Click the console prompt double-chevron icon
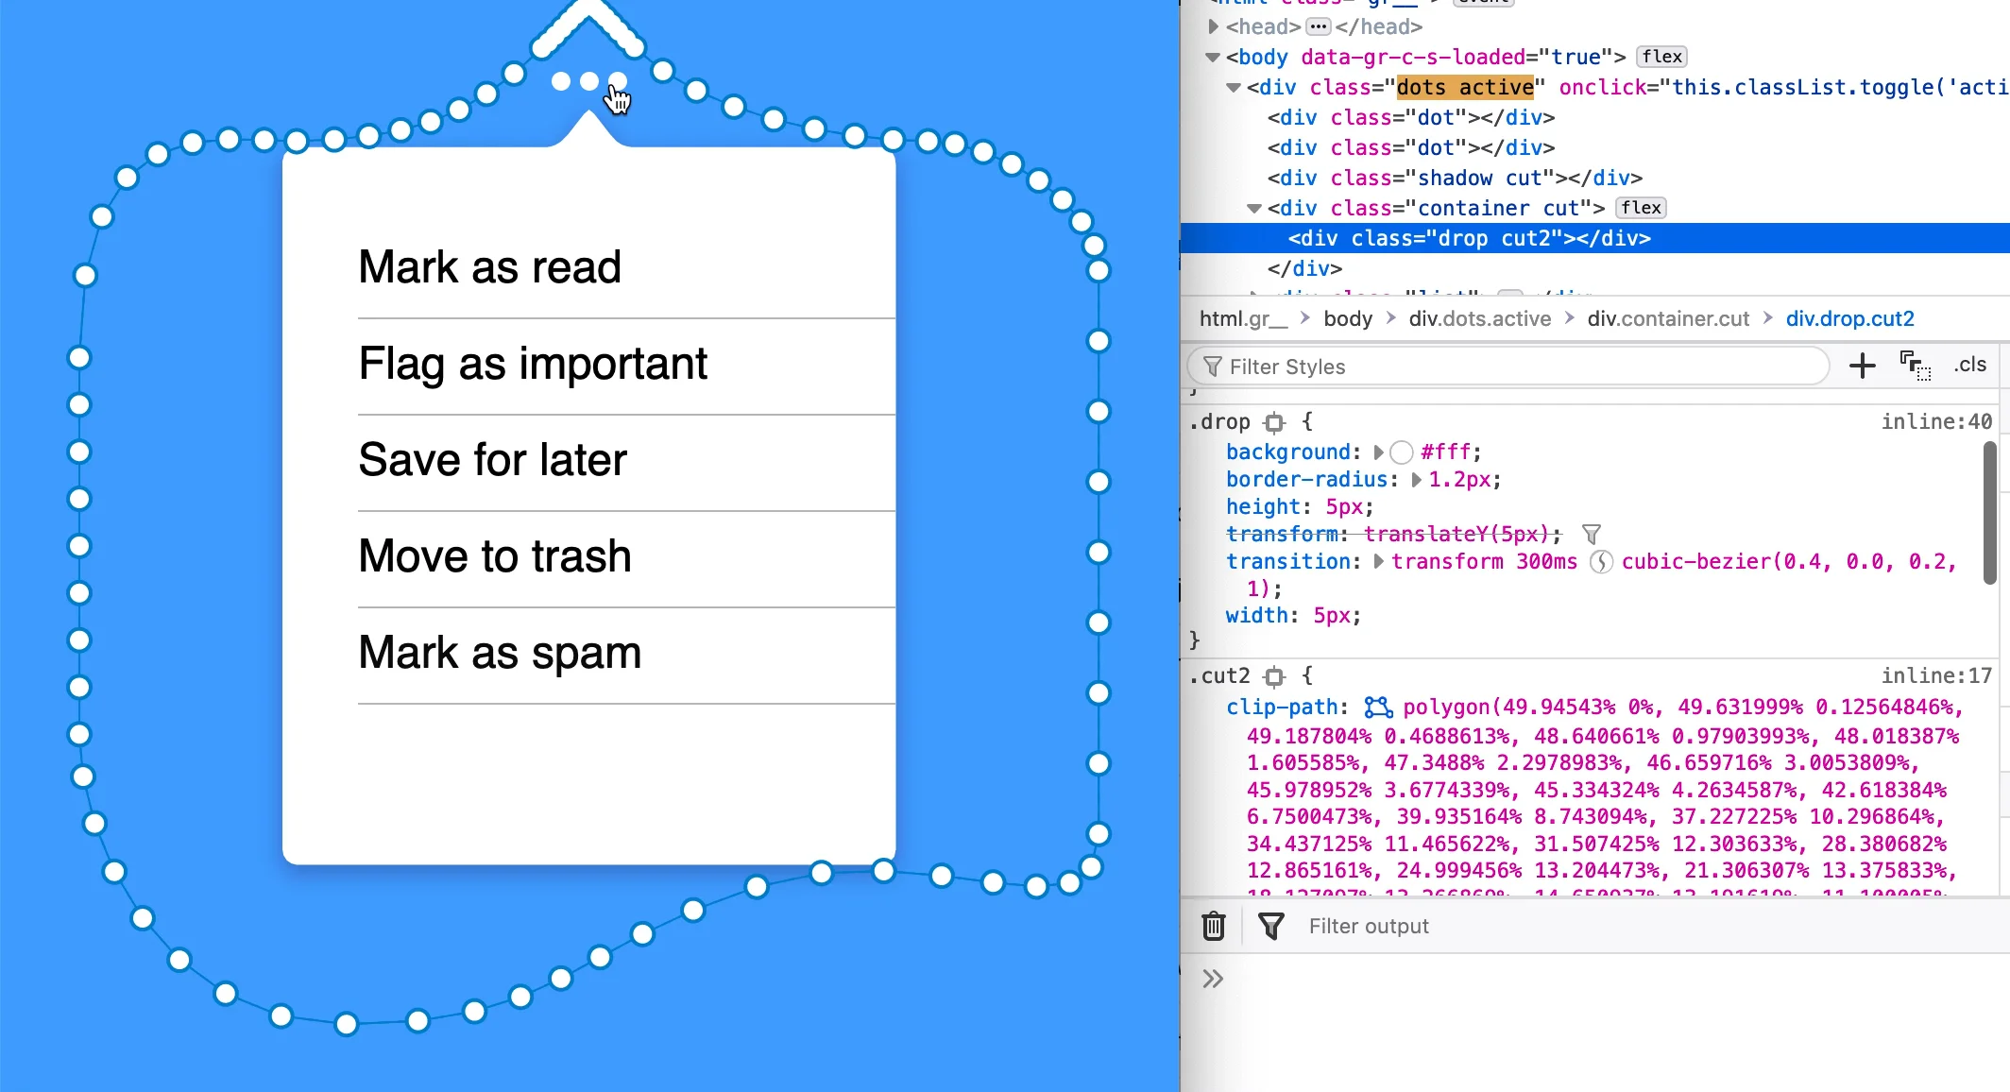 pos(1213,979)
